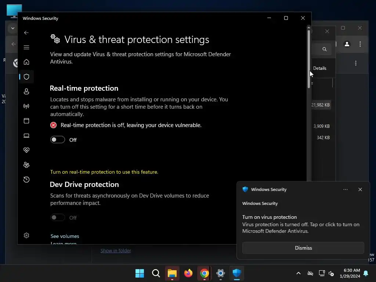The image size is (376, 282).
Task: Open notification options three-dot menu
Action: (x=345, y=189)
